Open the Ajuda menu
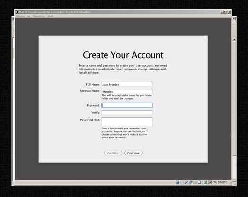The image size is (248, 197). click(50, 16)
